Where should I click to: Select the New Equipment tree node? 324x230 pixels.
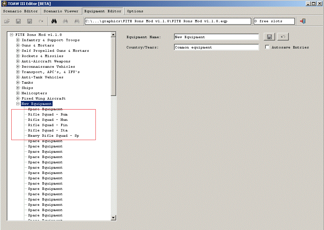point(37,104)
